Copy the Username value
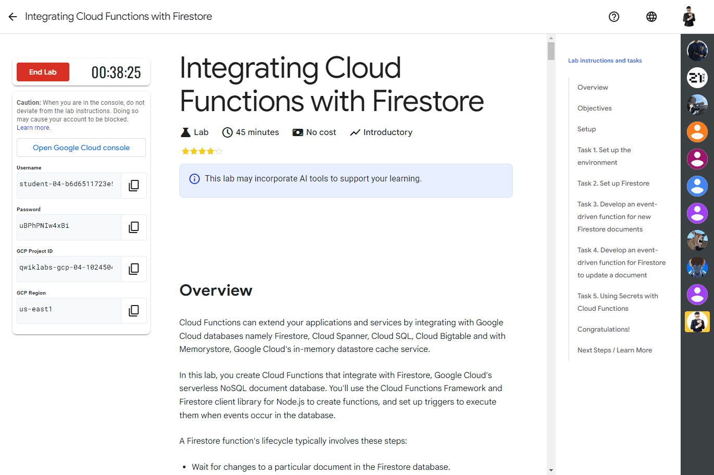 (x=134, y=186)
